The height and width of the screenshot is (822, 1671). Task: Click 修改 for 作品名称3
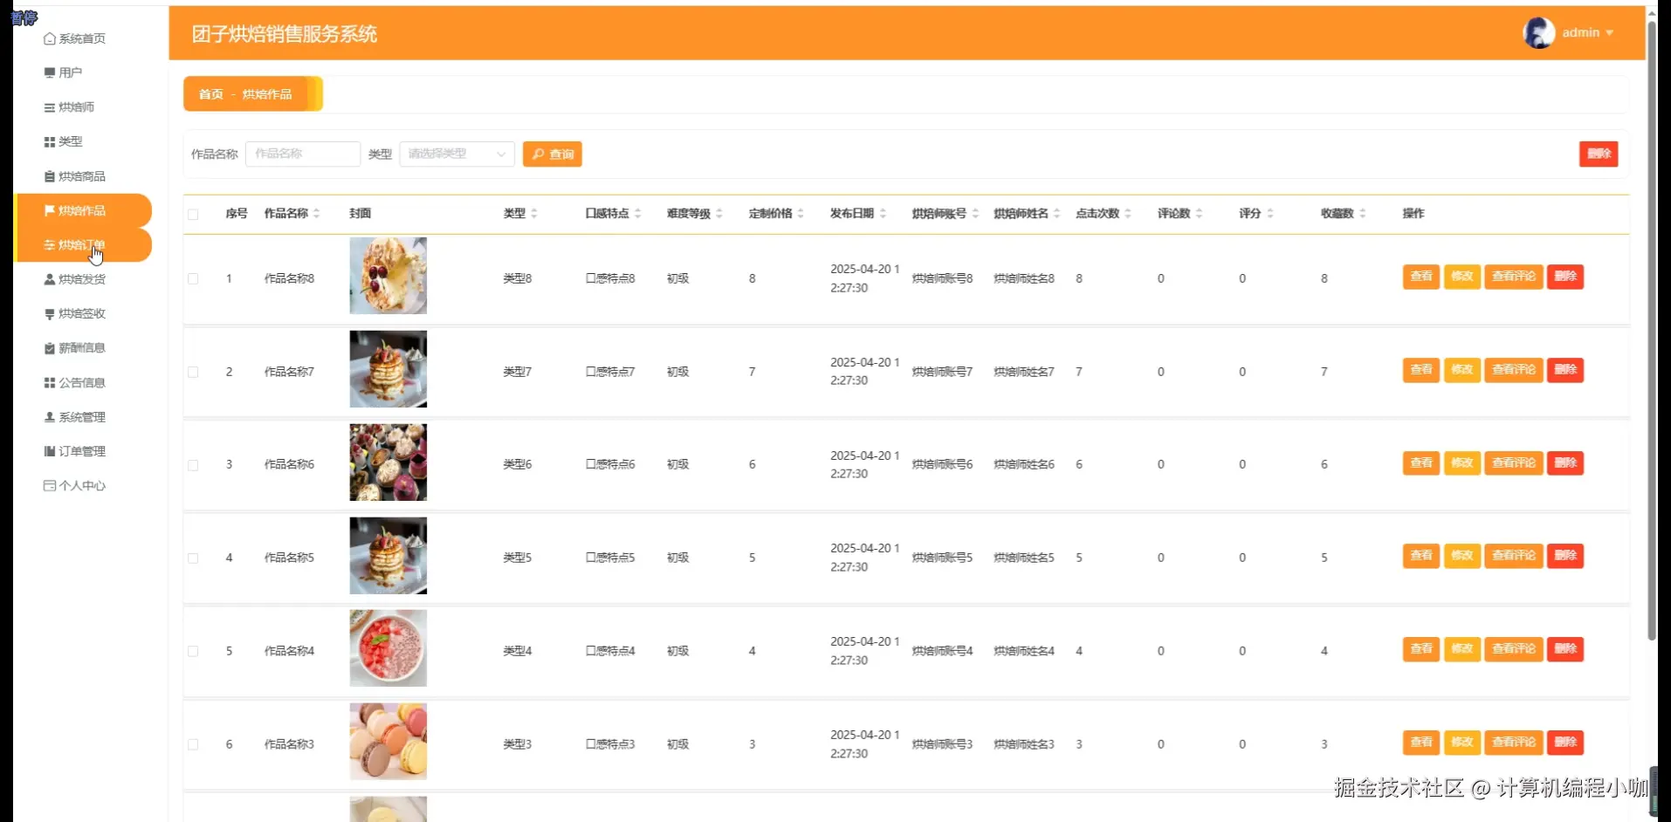(1461, 743)
